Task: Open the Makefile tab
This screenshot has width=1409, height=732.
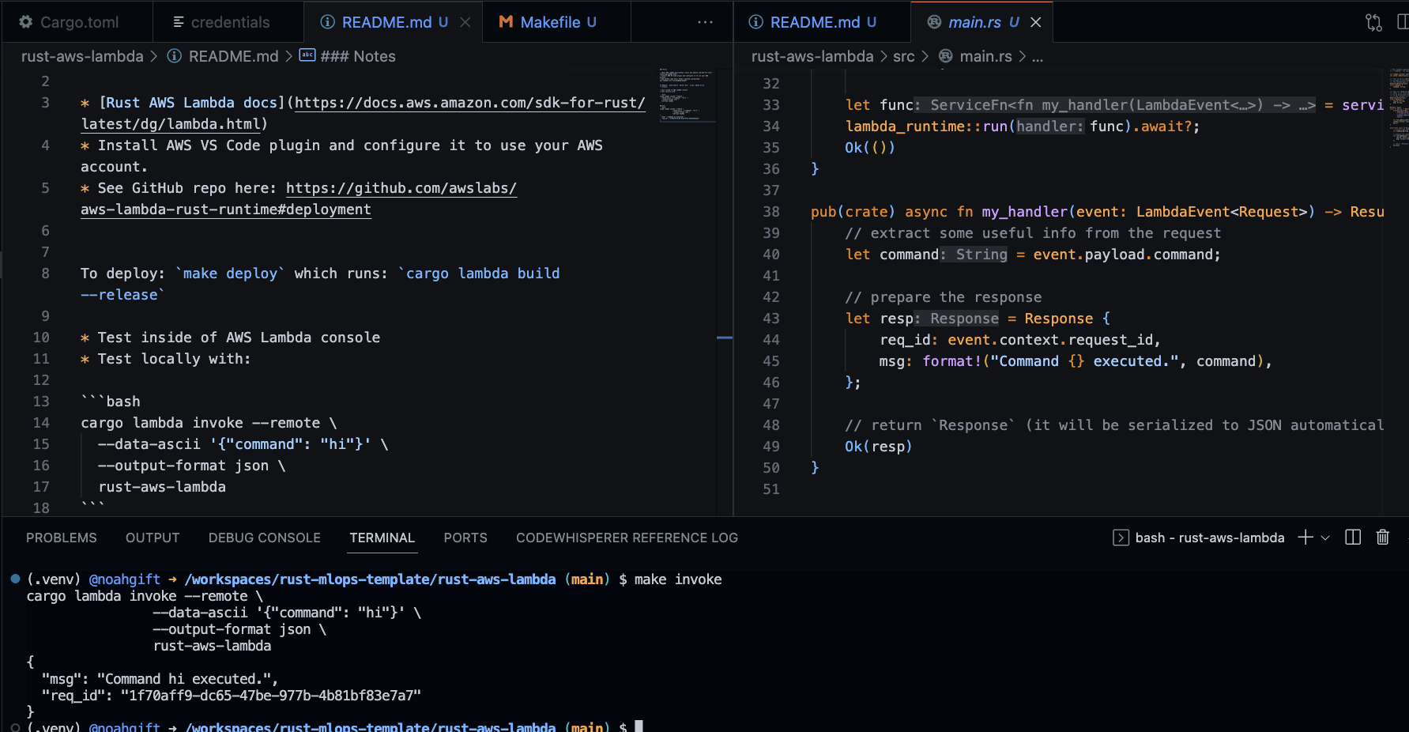Action: (556, 22)
